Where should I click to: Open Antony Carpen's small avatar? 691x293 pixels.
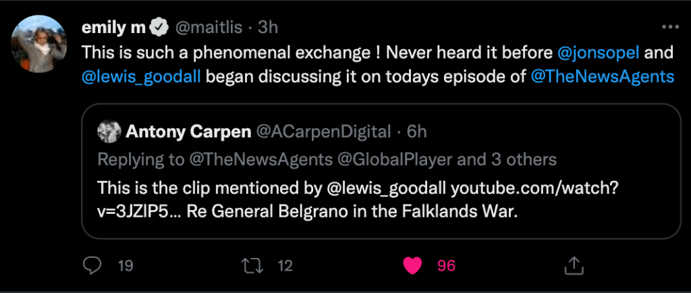[x=109, y=131]
